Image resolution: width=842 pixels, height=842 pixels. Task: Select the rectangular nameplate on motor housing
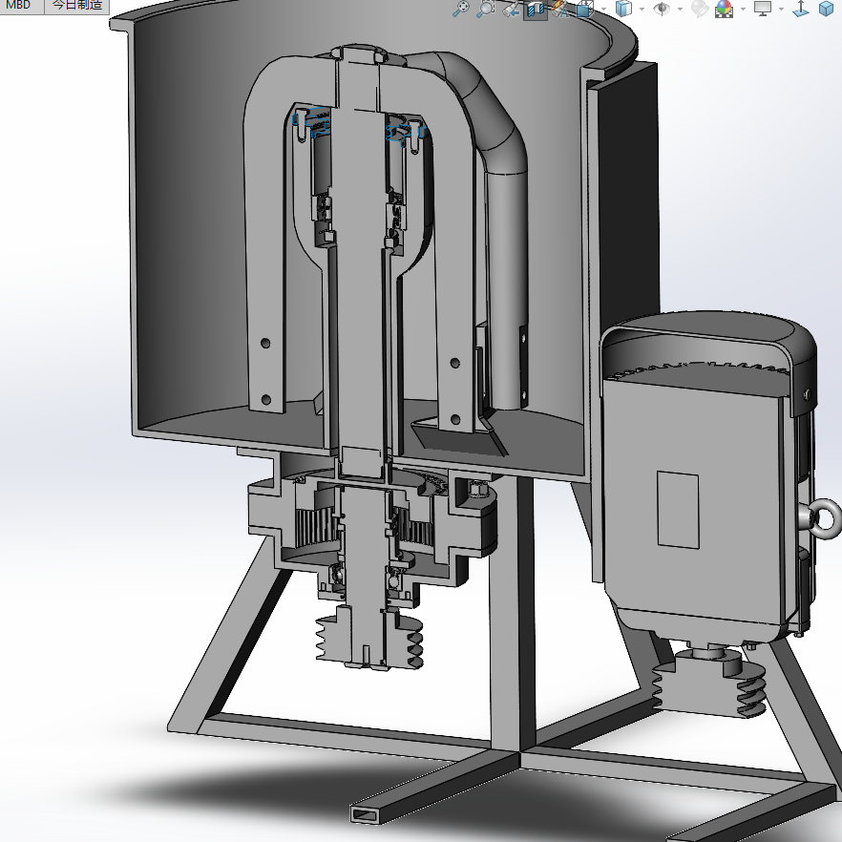678,510
